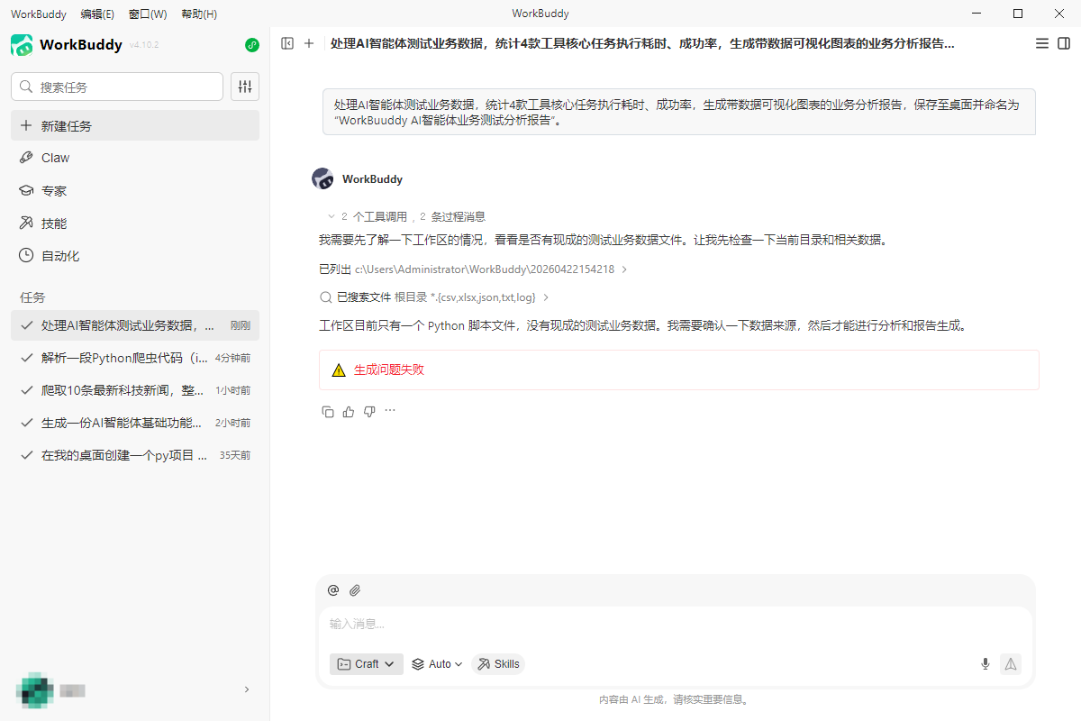Toggle the right panel layout icon

tap(1064, 43)
